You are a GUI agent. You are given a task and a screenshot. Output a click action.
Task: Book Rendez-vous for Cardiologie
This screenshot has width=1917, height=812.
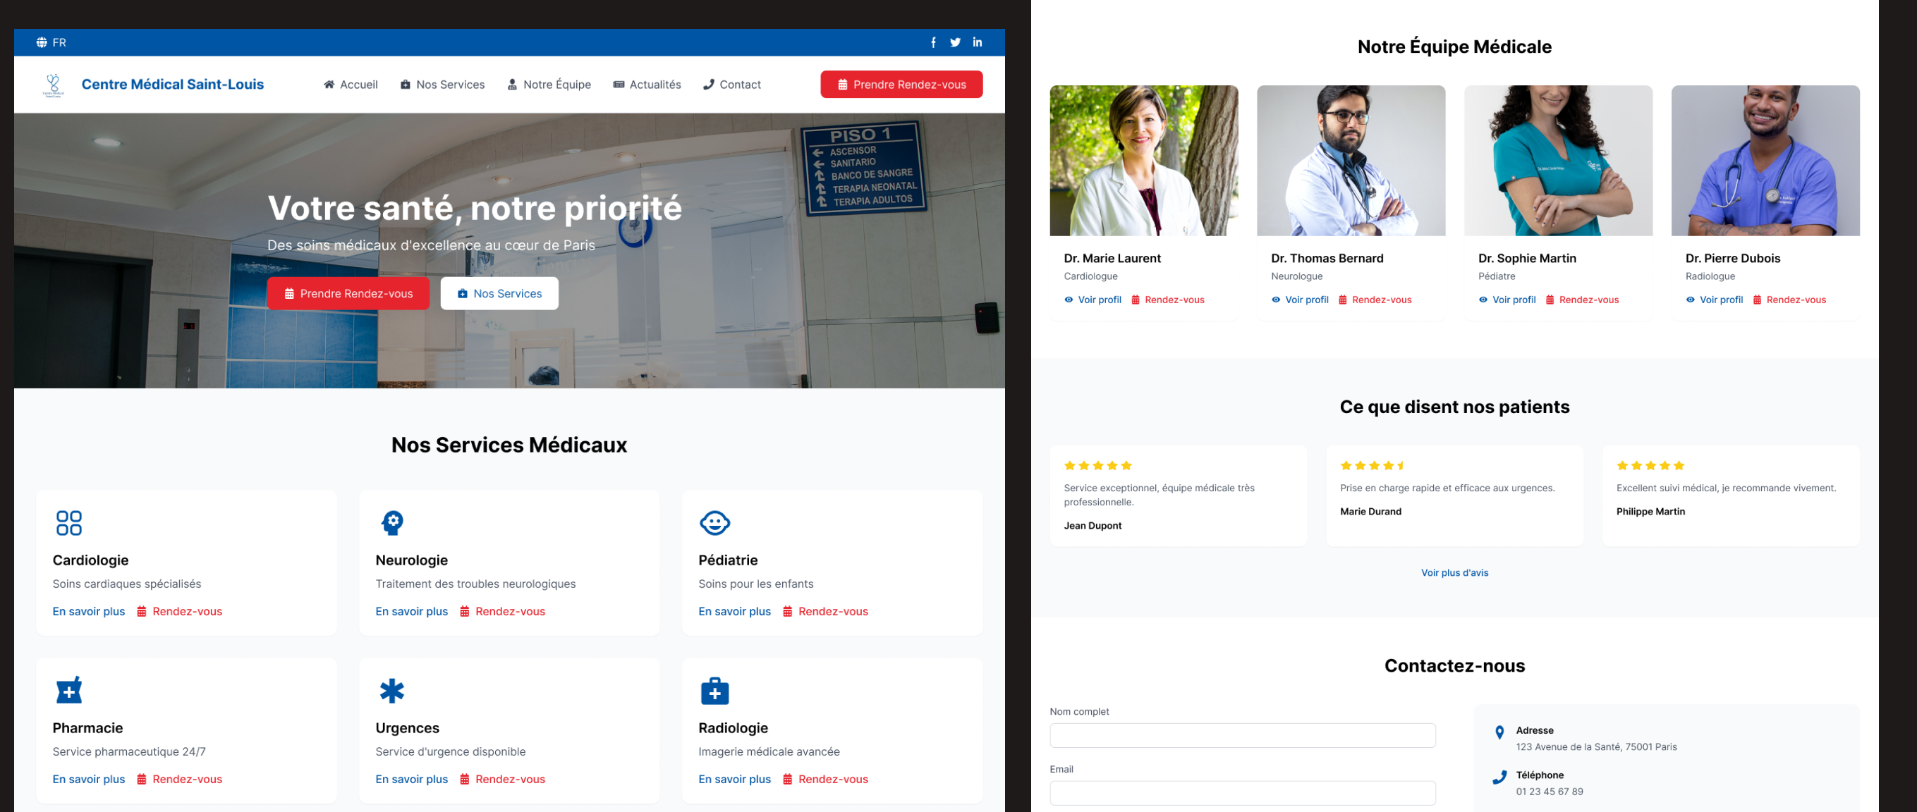(179, 611)
